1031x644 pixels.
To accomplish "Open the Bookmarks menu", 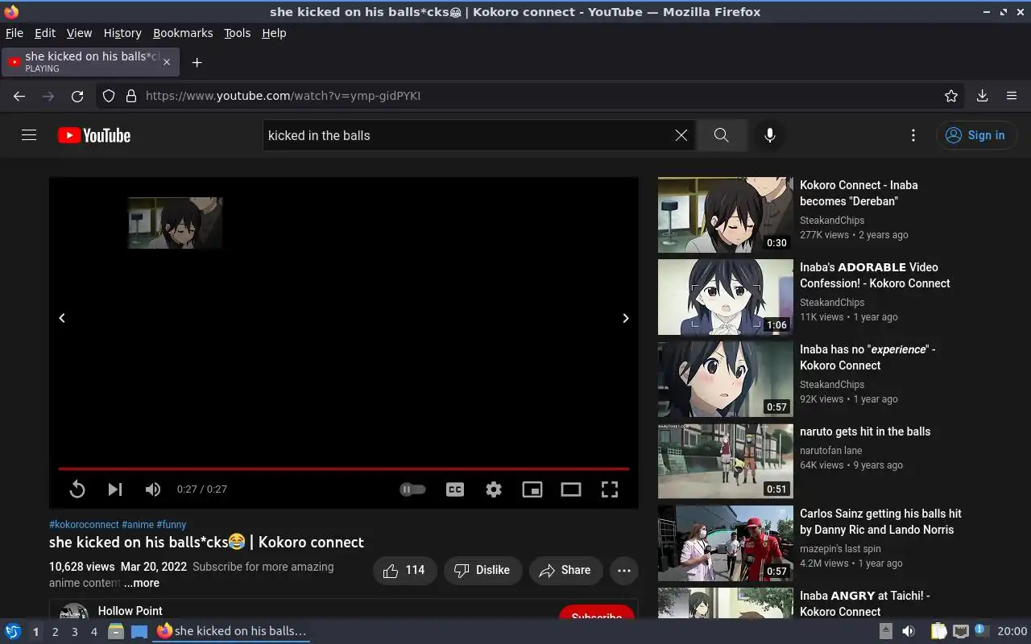I will (x=183, y=33).
